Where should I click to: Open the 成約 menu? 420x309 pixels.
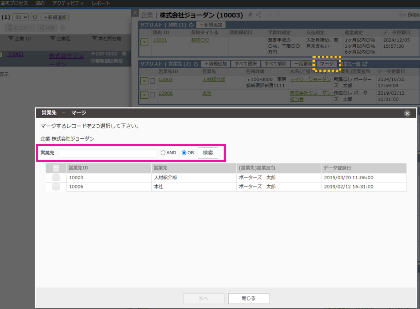pyautogui.click(x=40, y=3)
